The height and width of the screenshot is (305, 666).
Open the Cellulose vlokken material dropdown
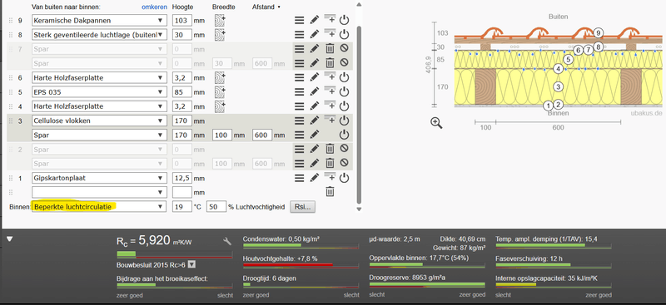pyautogui.click(x=98, y=121)
